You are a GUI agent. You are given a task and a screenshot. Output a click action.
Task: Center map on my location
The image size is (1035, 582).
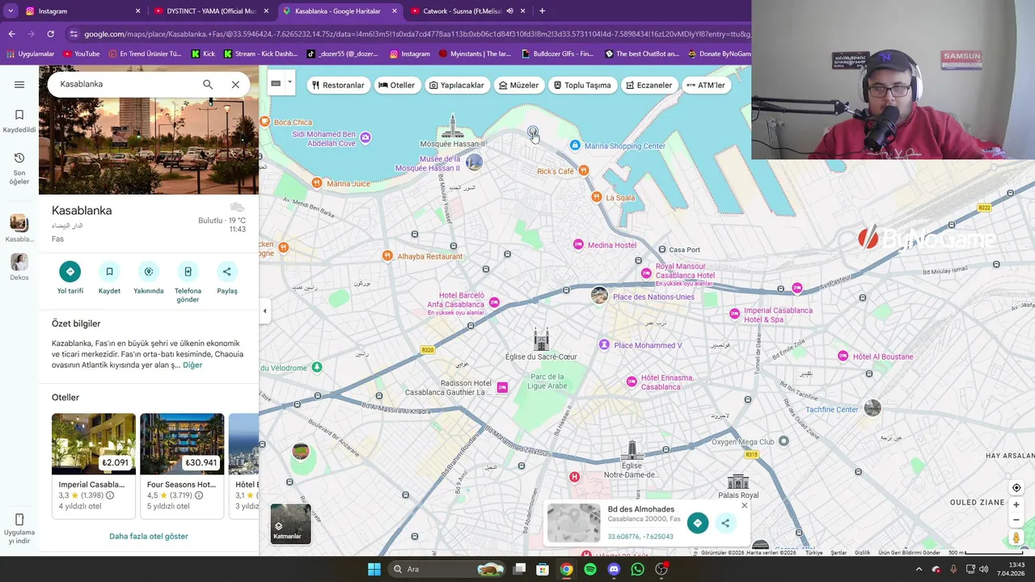1016,487
